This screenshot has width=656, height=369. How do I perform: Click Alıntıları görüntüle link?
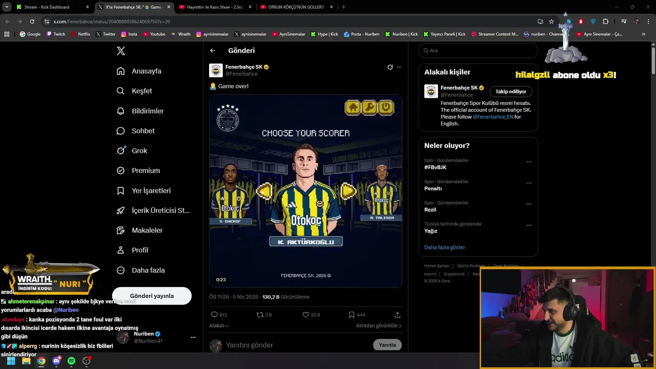pos(379,325)
